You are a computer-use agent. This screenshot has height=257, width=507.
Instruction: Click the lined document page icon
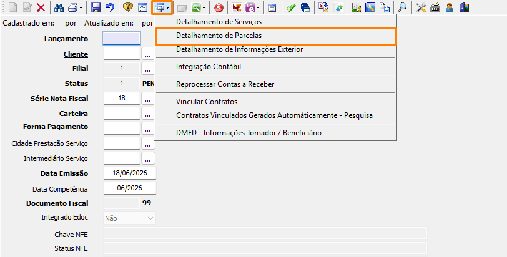pos(273,7)
